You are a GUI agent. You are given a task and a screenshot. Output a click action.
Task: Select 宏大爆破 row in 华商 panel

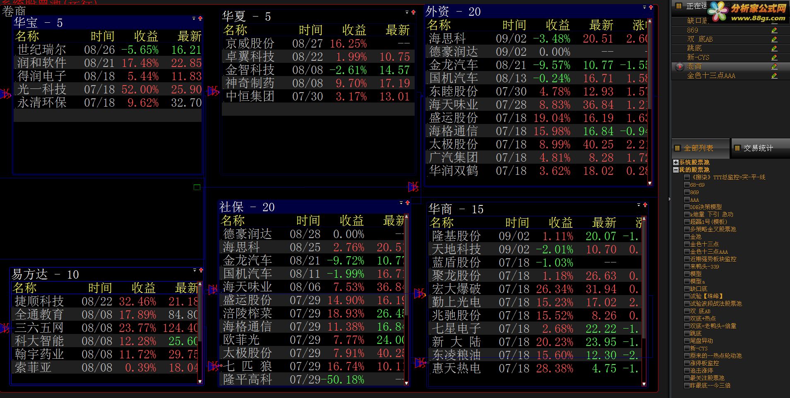[535, 289]
